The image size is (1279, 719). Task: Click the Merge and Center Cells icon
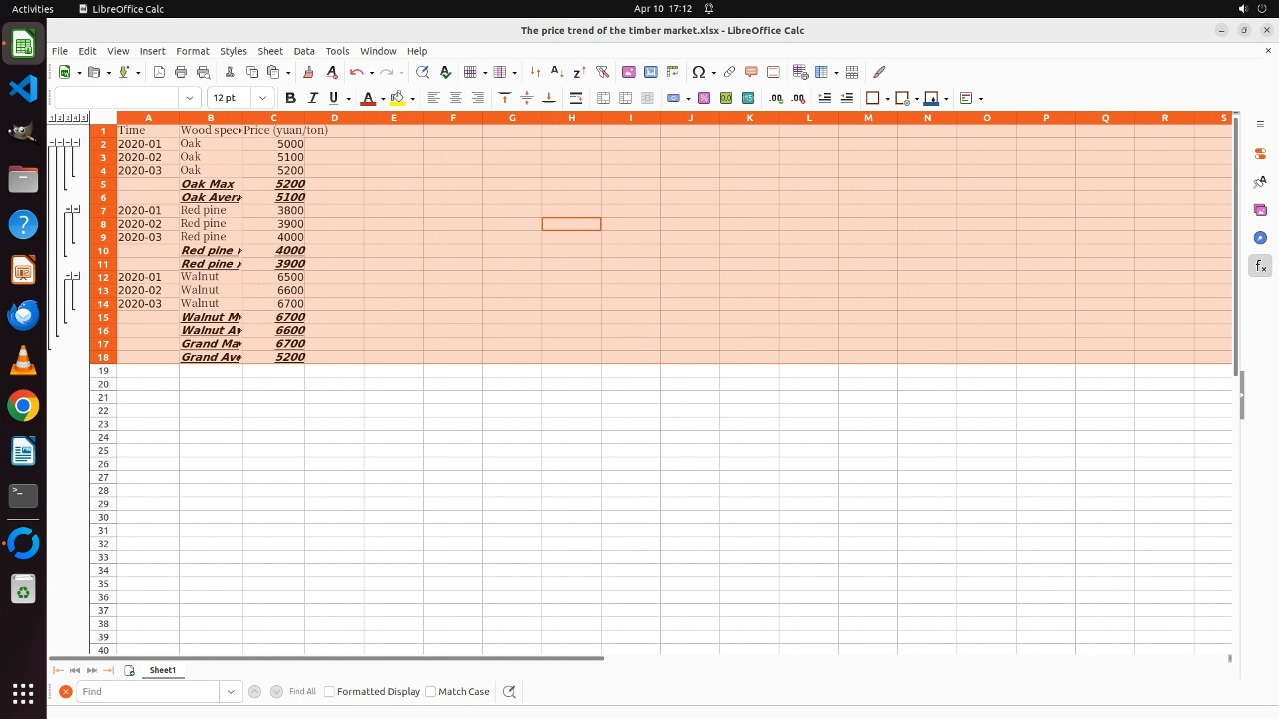click(x=604, y=99)
